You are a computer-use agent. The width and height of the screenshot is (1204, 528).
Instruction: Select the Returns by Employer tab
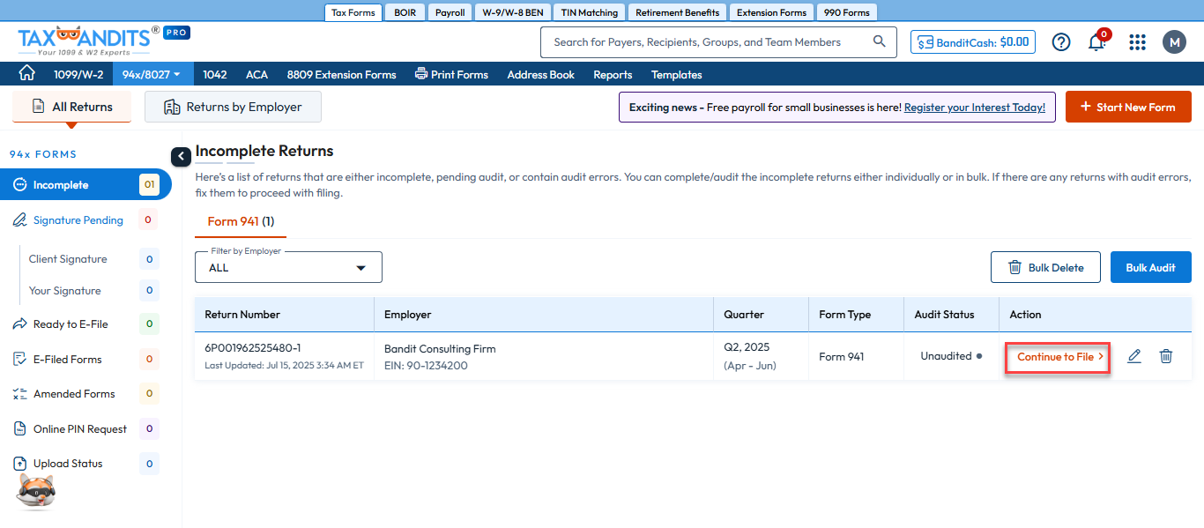point(233,107)
